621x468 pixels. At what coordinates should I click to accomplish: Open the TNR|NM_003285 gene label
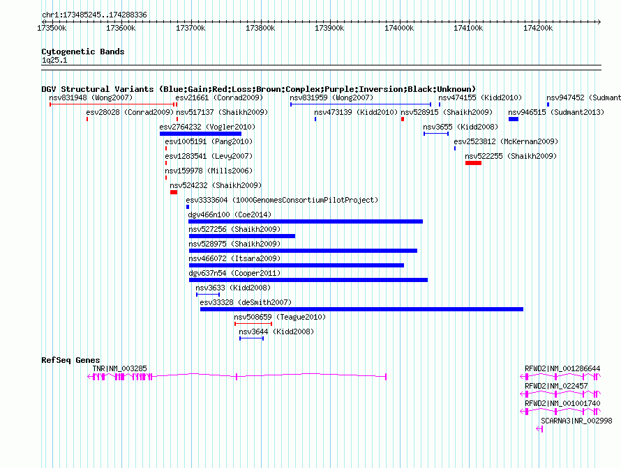point(119,368)
